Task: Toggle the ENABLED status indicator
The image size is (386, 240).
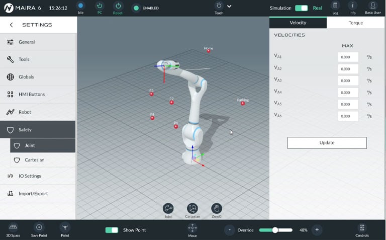Action: click(136, 8)
